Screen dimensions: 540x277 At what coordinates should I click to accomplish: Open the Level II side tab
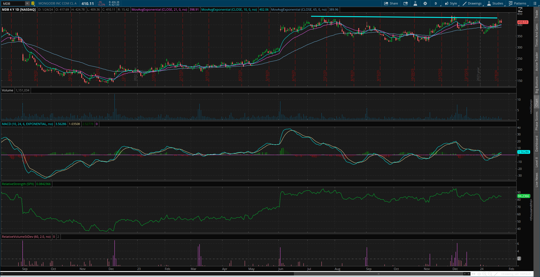pos(537,162)
